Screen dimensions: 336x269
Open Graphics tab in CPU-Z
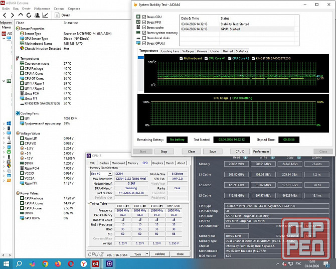tap(157, 163)
